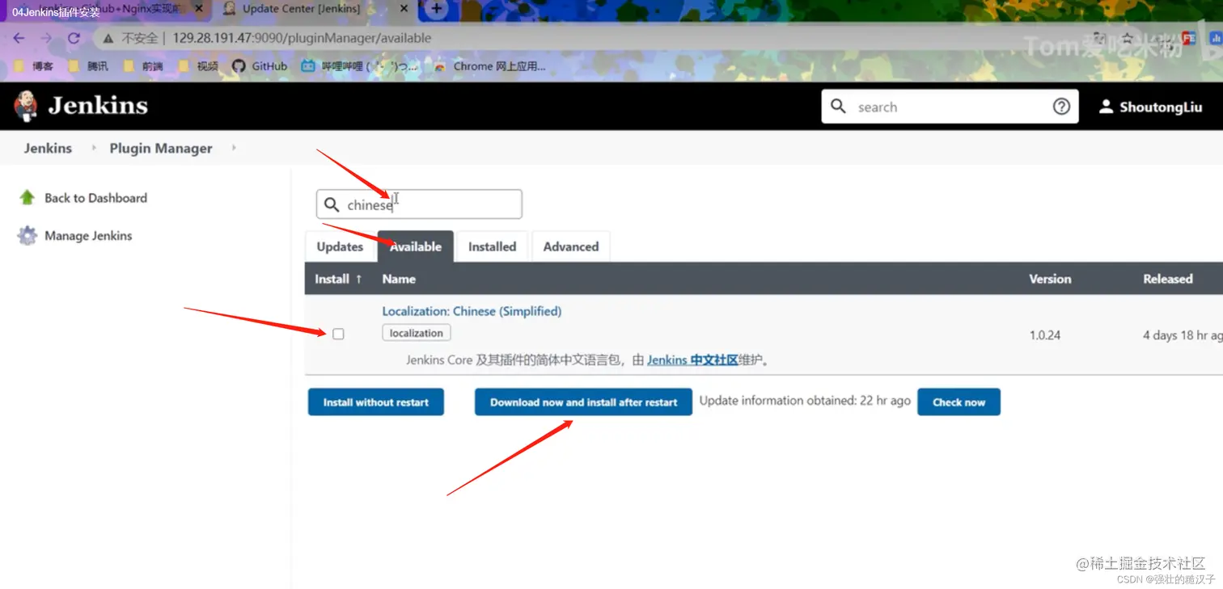Click the not-secure warning triangle icon

point(108,38)
